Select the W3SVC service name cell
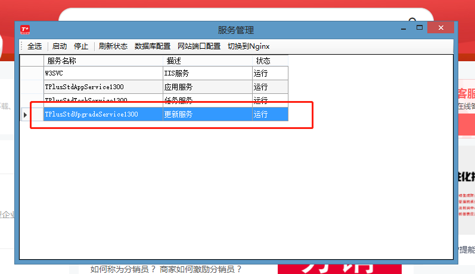 (103, 73)
